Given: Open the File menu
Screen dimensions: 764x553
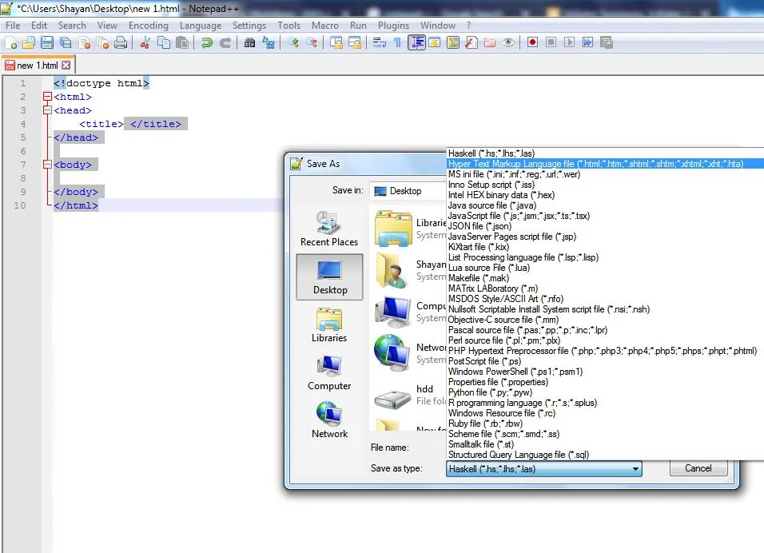Looking at the screenshot, I should (13, 26).
